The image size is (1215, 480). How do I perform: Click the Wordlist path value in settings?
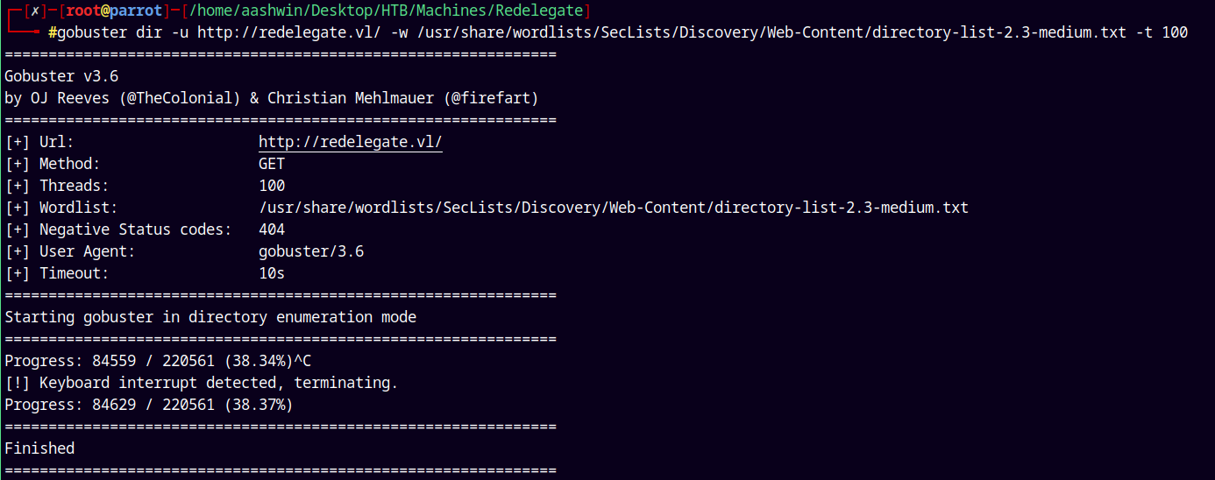click(614, 208)
